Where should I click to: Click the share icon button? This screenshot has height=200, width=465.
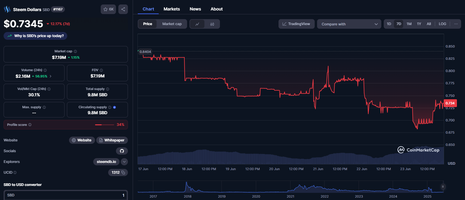pos(123,9)
